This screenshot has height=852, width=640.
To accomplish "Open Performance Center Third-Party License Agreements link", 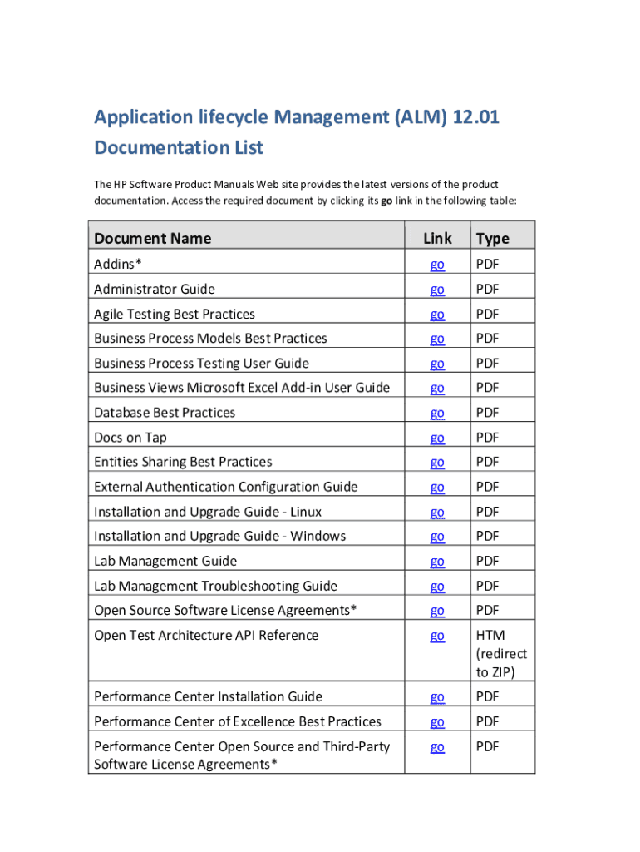I will click(x=437, y=747).
